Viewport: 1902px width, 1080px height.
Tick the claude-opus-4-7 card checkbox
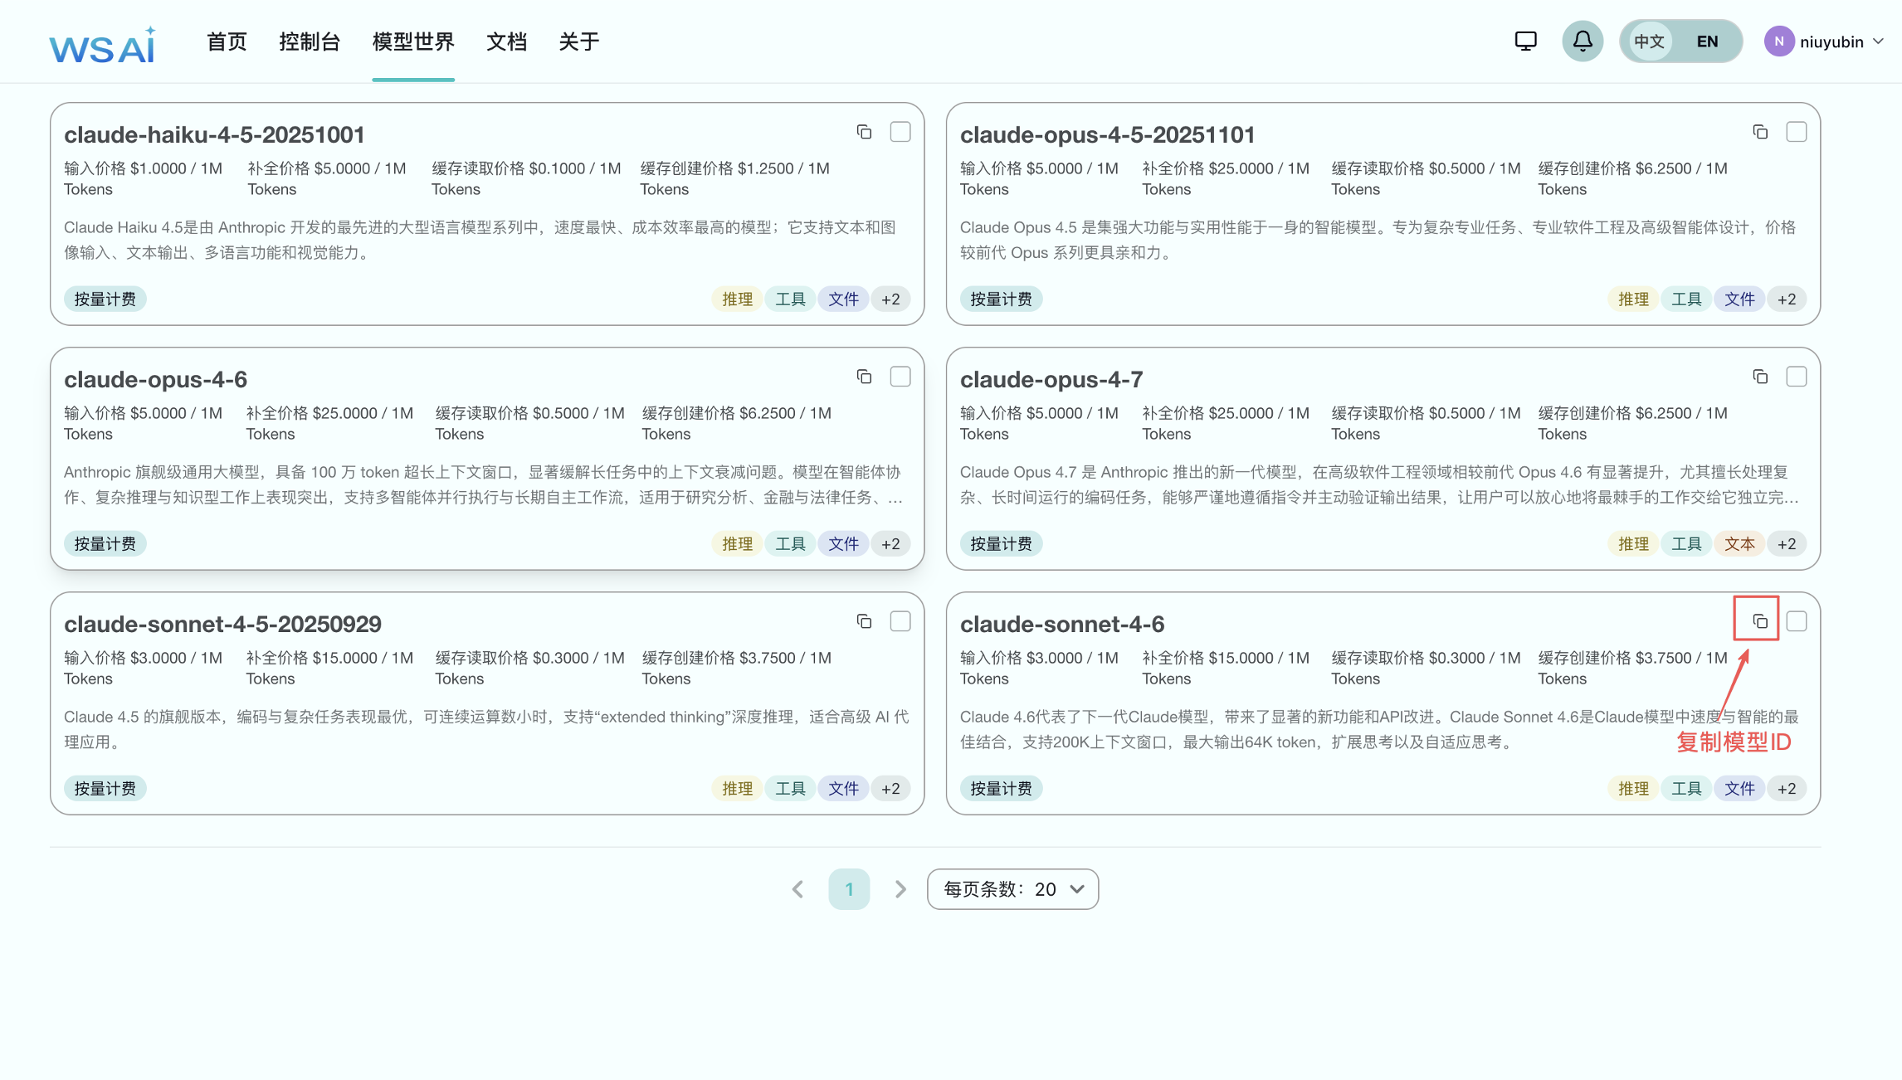click(x=1797, y=377)
